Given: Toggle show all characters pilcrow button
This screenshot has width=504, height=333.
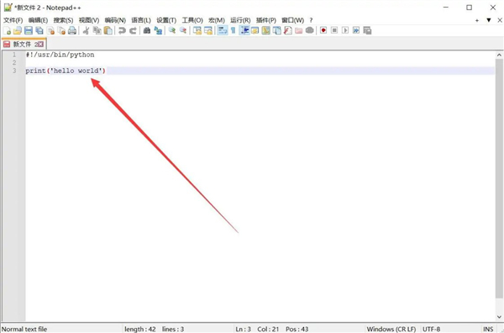Looking at the screenshot, I should [234, 30].
